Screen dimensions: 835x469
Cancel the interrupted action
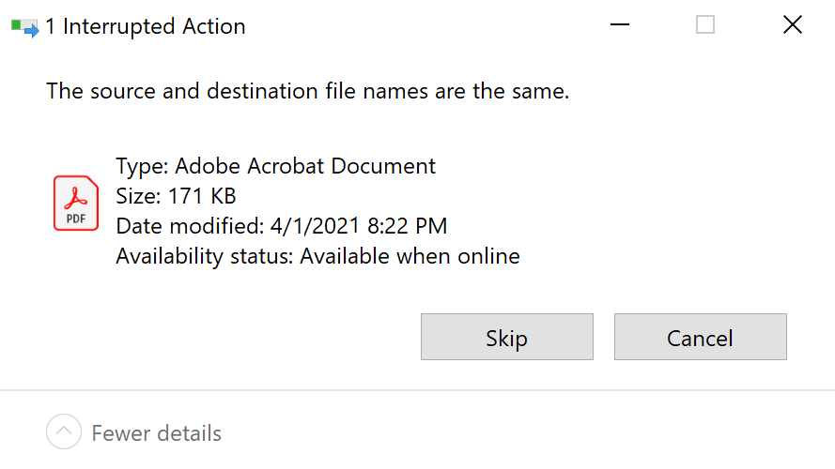click(700, 338)
